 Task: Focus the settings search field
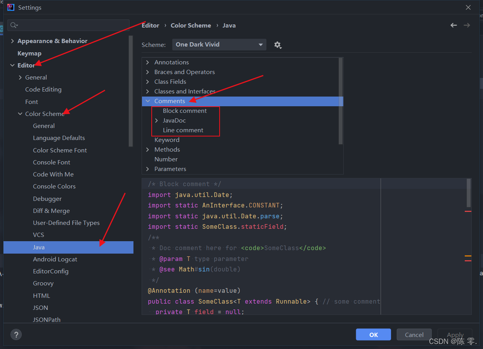(68, 25)
